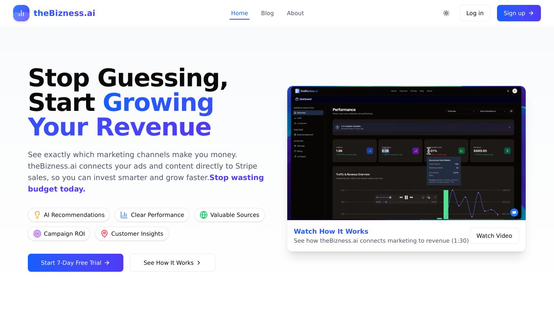Click the theBizness.ai brand name text
Viewport: 554px width, 311px height.
click(x=64, y=13)
